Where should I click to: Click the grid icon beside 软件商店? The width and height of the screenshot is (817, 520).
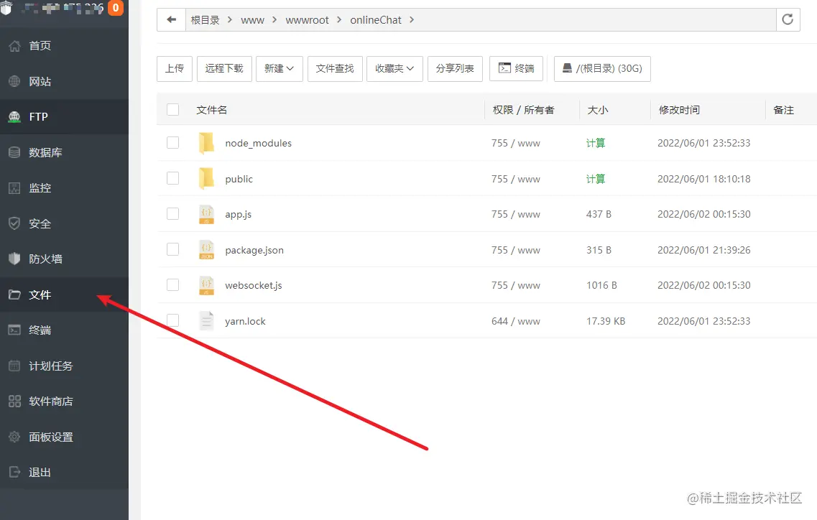coord(14,401)
